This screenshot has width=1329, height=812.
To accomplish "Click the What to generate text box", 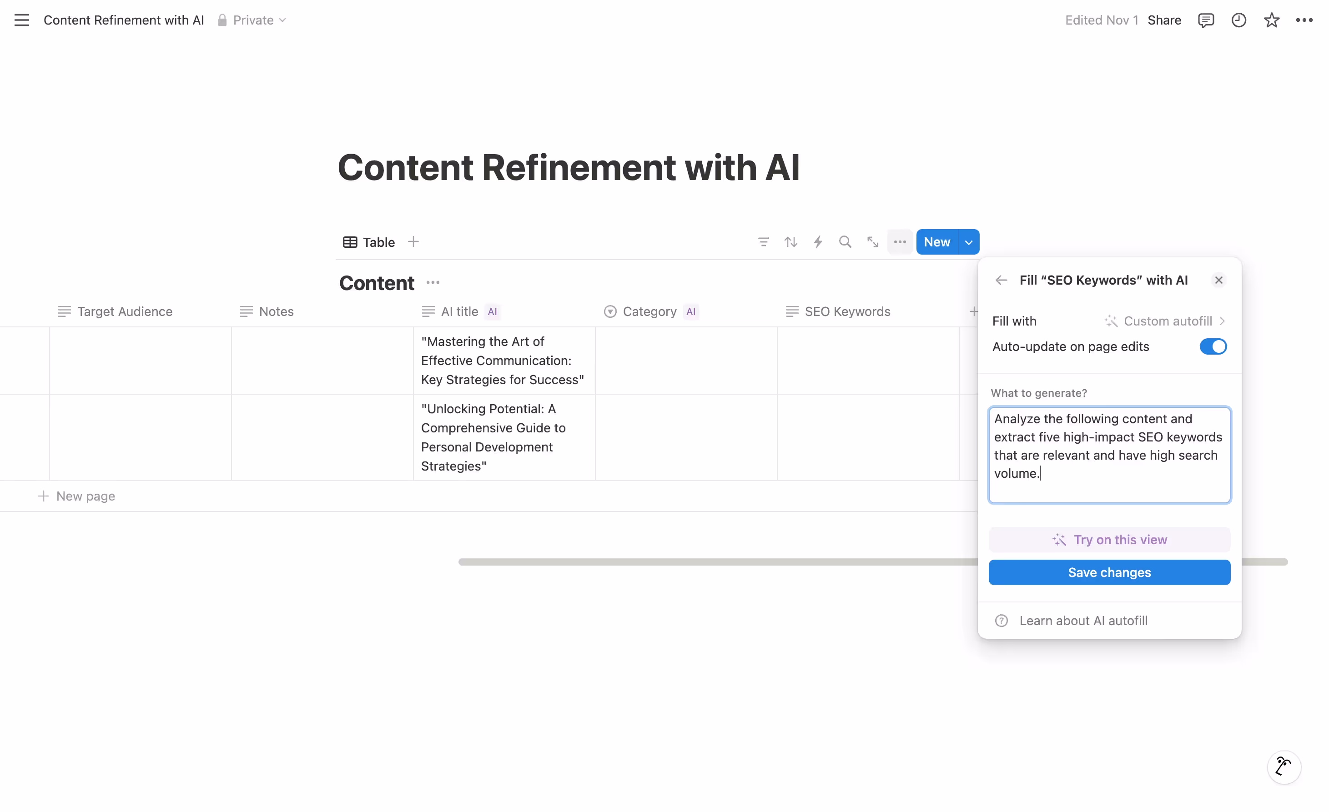I will coord(1109,455).
